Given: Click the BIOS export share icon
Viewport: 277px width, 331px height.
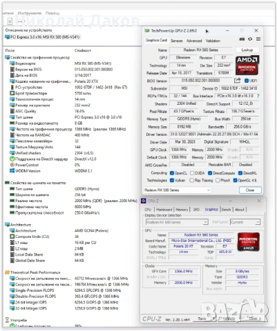Looking at the screenshot, I should [x=237, y=81].
